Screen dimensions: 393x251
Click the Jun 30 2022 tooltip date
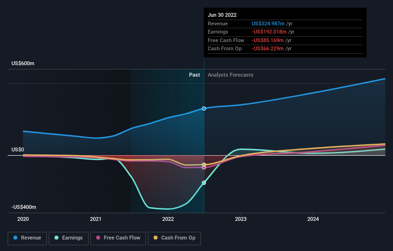click(x=222, y=15)
